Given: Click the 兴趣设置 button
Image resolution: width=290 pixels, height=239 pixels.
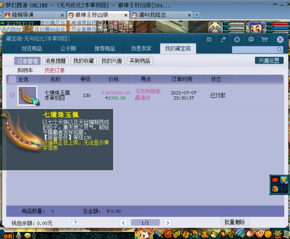Looking at the screenshot, I should click(269, 60).
